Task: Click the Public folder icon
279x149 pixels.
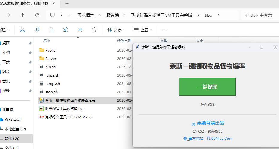Action: (x=41, y=50)
